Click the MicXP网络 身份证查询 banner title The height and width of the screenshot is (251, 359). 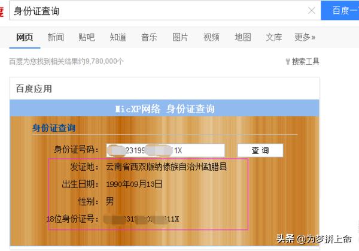pyautogui.click(x=165, y=108)
